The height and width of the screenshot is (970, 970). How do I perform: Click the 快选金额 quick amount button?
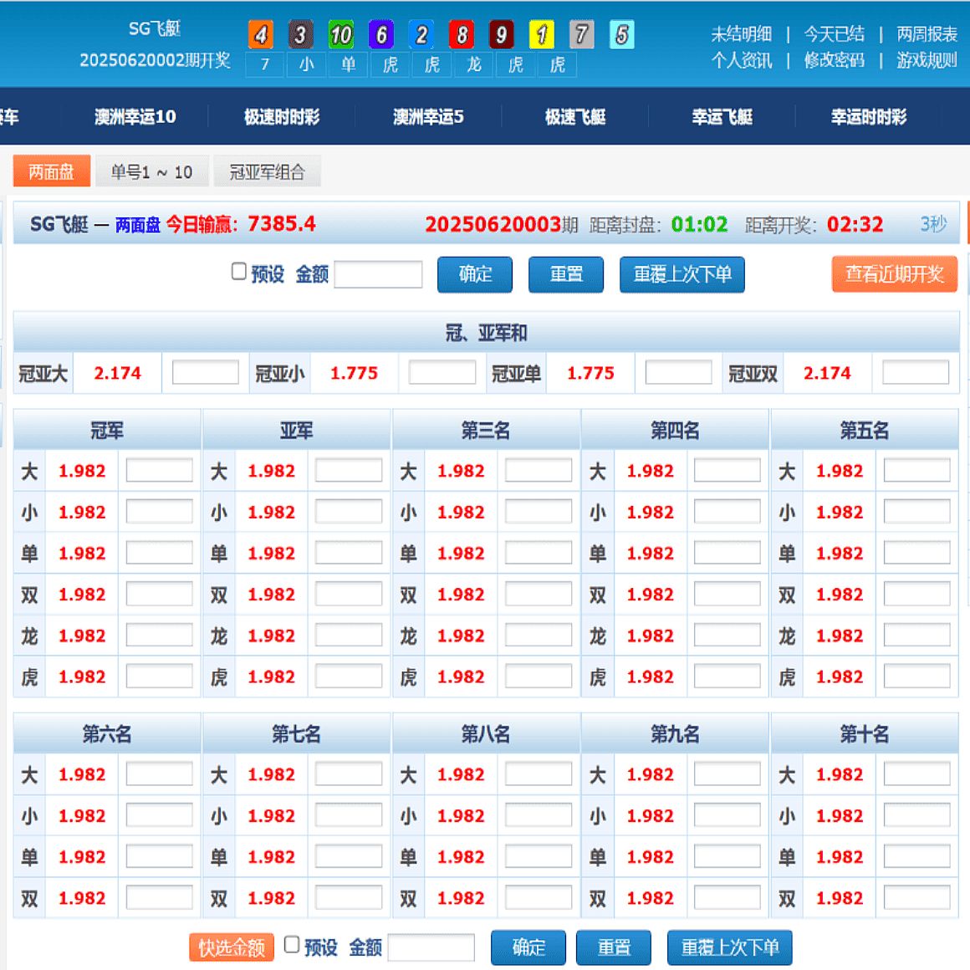[231, 947]
